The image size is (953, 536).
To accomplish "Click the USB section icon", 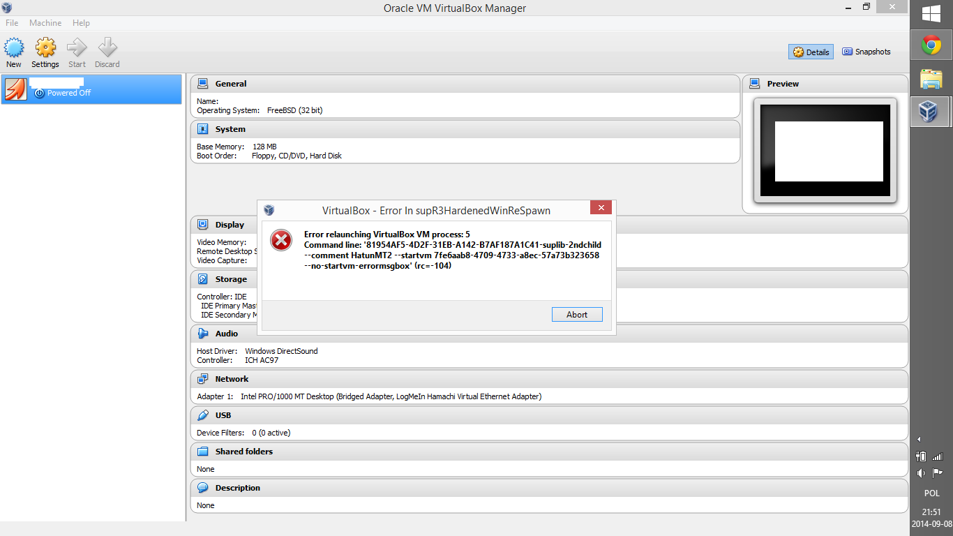I will pyautogui.click(x=203, y=415).
